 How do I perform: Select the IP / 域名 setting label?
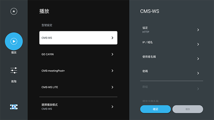click(x=147, y=42)
